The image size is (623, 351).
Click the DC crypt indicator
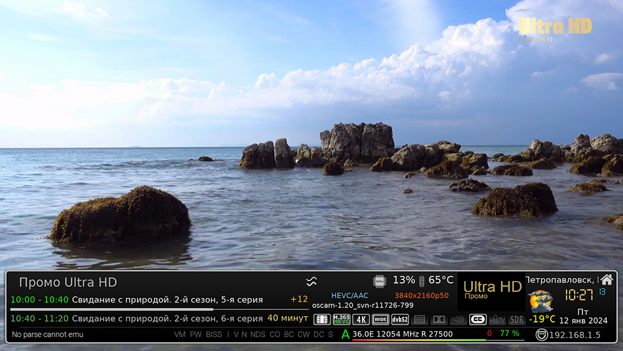point(318,335)
